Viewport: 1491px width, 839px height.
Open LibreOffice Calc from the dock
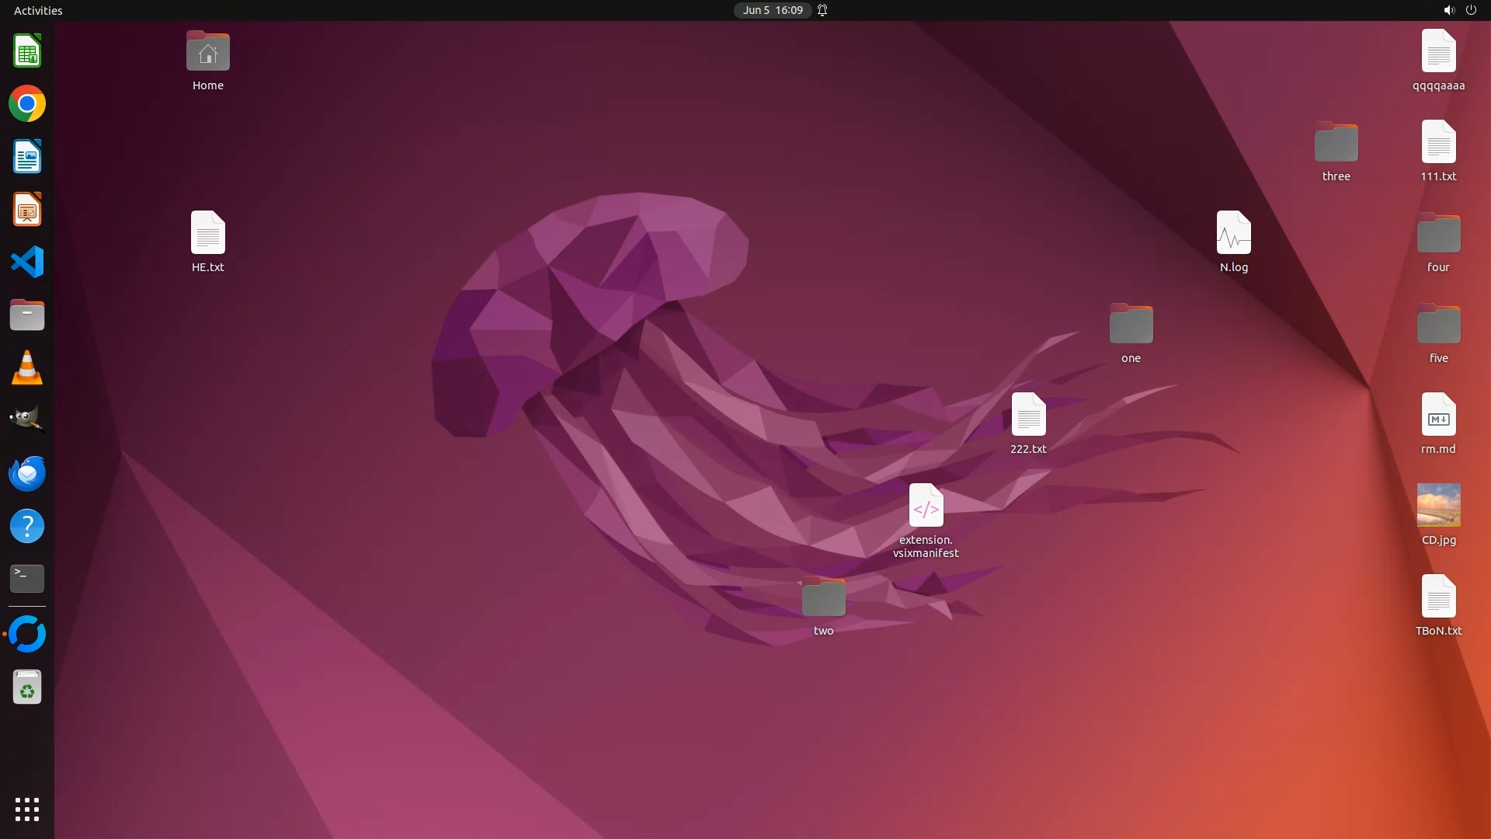coord(27,51)
